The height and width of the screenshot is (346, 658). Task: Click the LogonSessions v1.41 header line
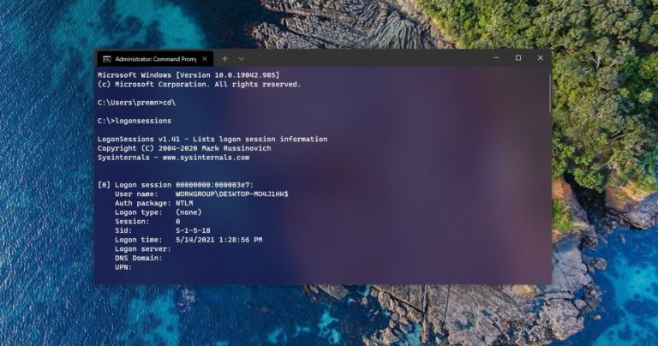click(212, 140)
